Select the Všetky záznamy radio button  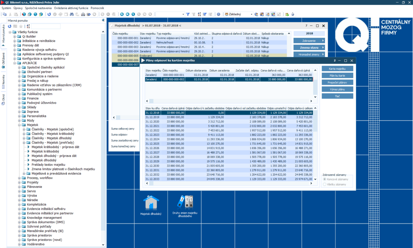coord(325,184)
